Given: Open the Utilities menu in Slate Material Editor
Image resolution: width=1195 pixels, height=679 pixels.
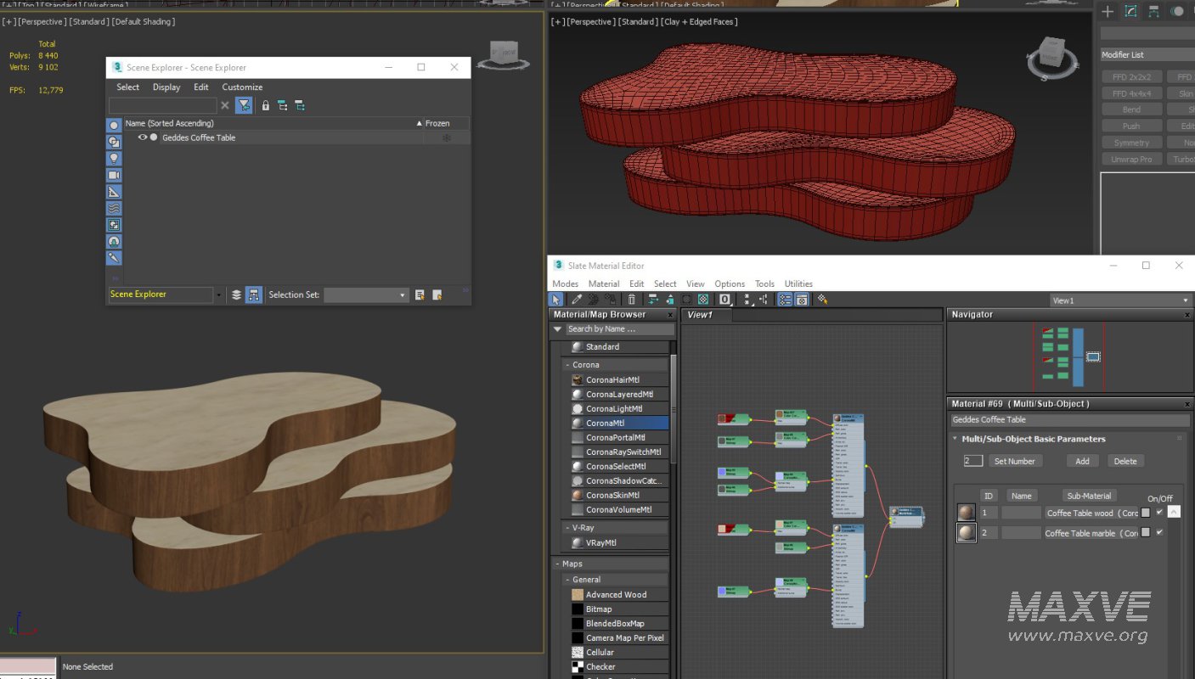Looking at the screenshot, I should 798,283.
